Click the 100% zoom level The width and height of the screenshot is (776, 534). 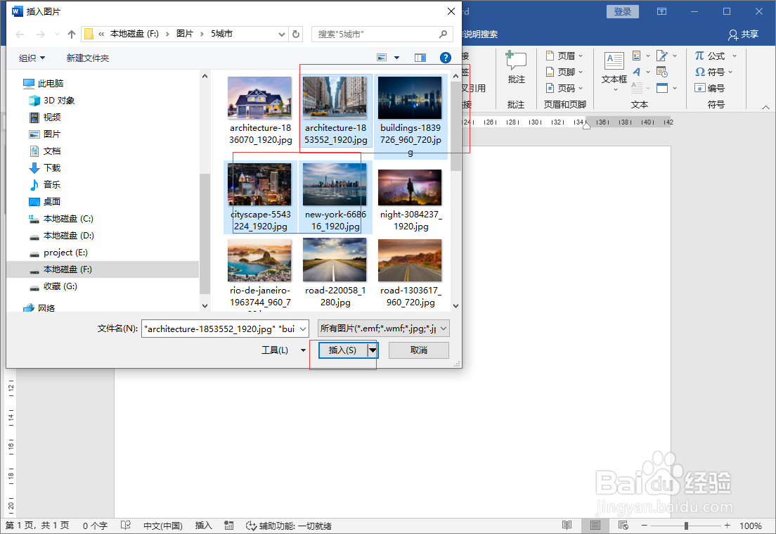750,526
